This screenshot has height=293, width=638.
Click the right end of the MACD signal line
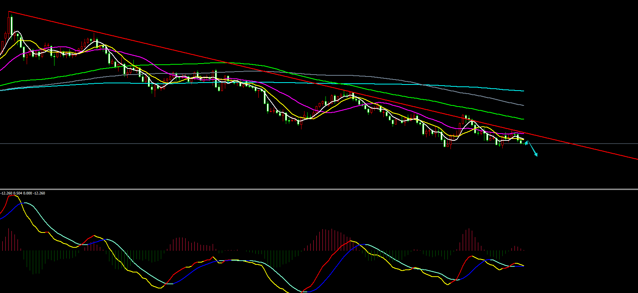[523, 266]
